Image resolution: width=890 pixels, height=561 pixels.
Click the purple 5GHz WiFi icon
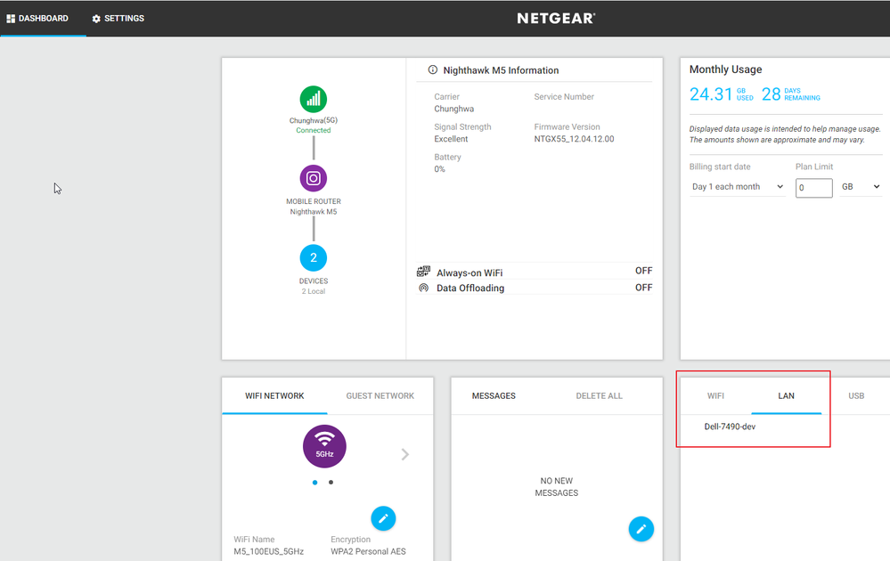(x=324, y=446)
